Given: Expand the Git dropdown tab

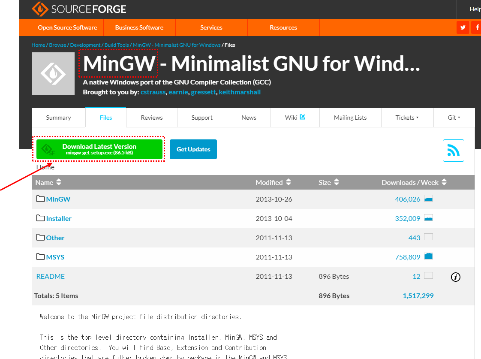Looking at the screenshot, I should 454,118.
